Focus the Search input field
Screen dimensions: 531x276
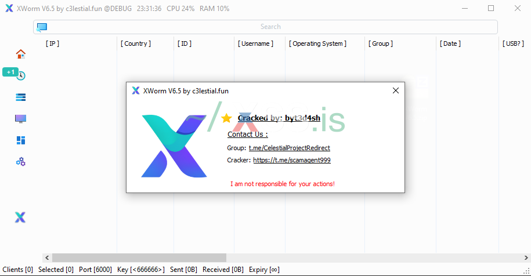(266, 27)
